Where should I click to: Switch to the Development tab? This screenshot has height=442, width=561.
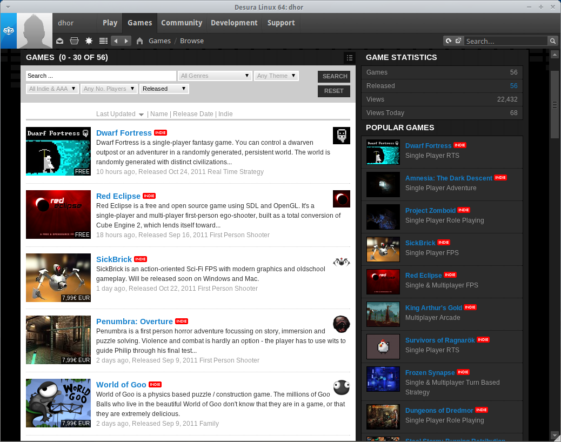pos(234,23)
